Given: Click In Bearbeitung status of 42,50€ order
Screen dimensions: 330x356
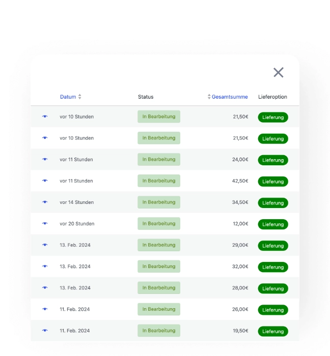Looking at the screenshot, I should pos(158,181).
